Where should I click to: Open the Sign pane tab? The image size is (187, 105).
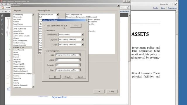[x=163, y=8]
